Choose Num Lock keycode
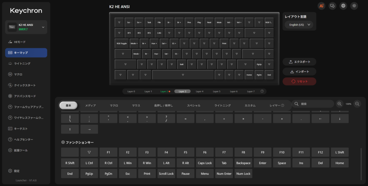The width and height of the screenshot is (368, 186). pyautogui.click(x=243, y=174)
